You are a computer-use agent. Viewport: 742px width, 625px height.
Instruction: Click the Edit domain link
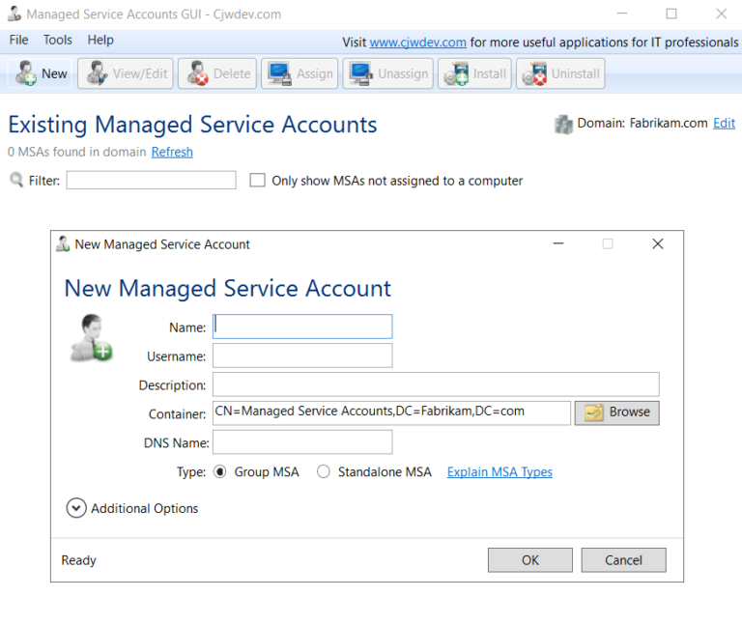(724, 123)
